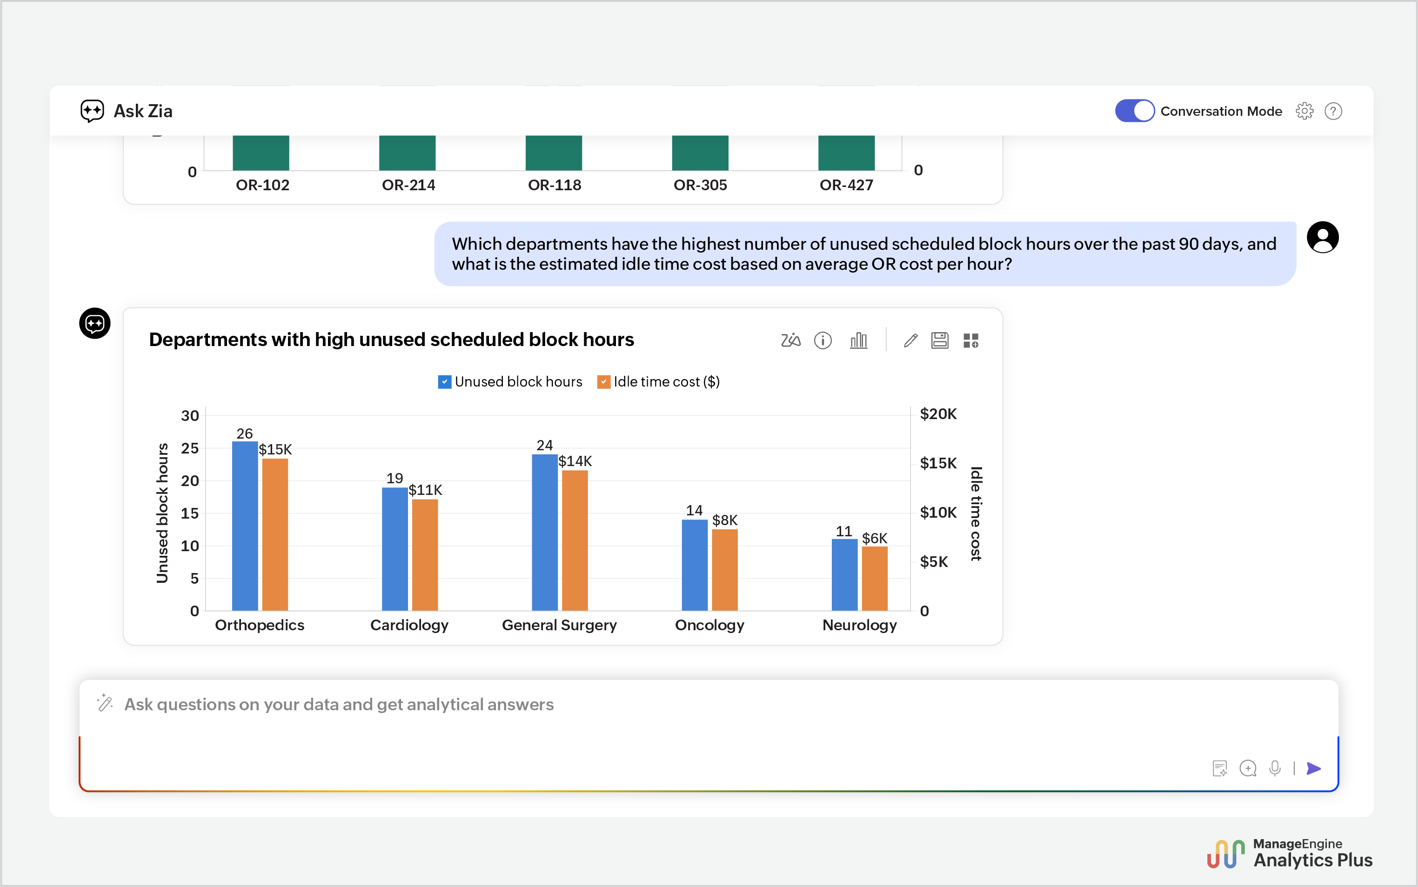Show chart info details icon
The width and height of the screenshot is (1418, 887).
823,340
